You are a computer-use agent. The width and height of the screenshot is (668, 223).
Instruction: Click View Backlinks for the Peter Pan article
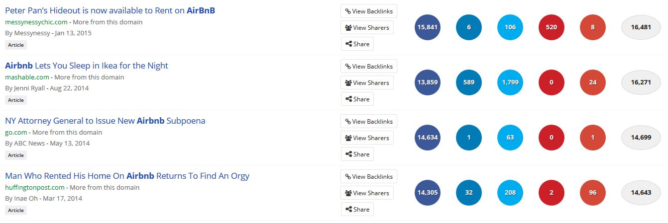click(369, 11)
